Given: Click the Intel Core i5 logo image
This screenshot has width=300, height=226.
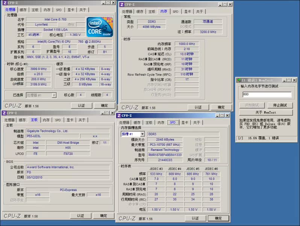Looking at the screenshot, I should pos(99,27).
